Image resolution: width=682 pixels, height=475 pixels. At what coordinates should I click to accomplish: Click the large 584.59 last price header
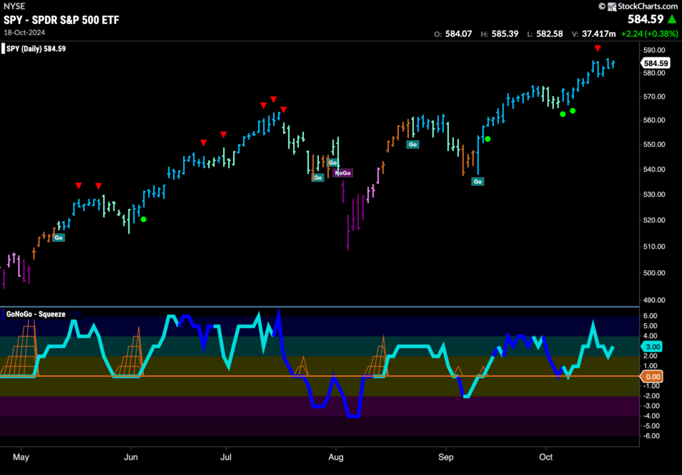click(x=646, y=19)
